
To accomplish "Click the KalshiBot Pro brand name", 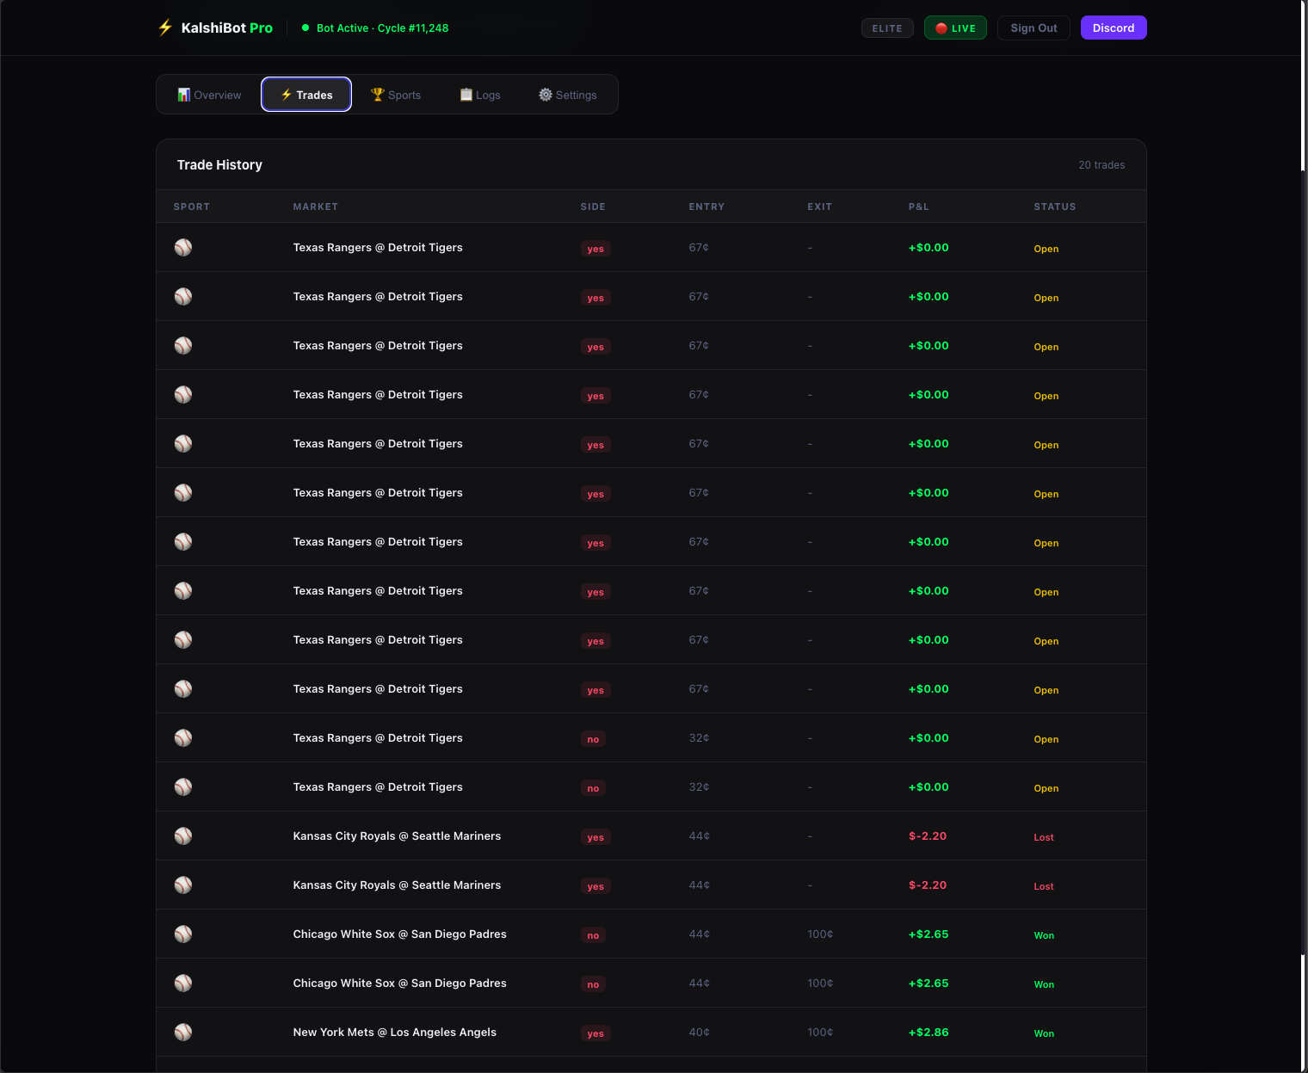I will [x=227, y=28].
